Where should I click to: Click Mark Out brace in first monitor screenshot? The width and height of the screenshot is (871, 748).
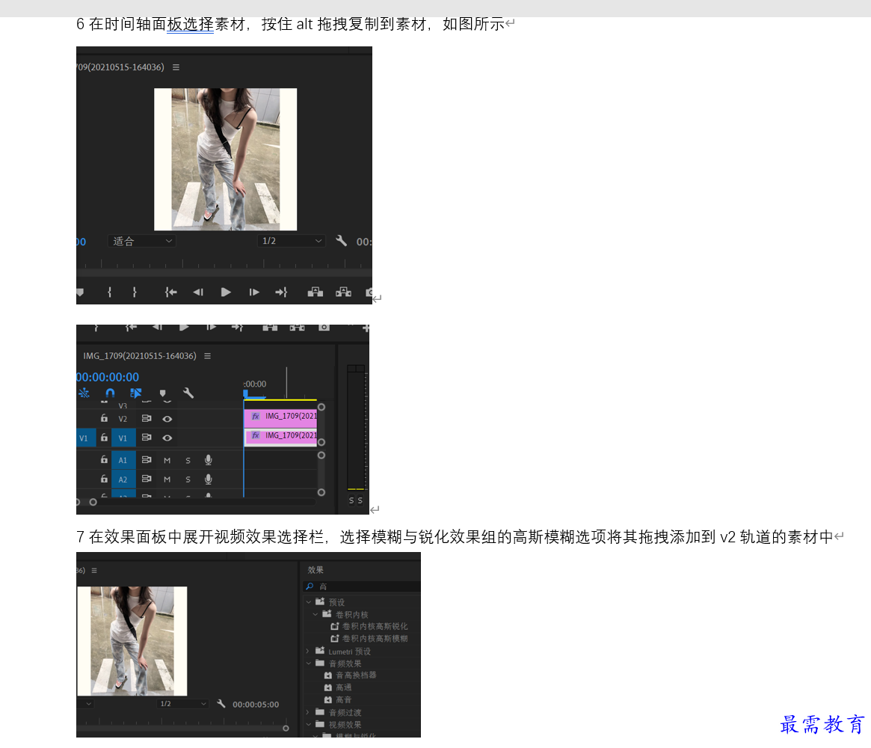click(x=135, y=292)
